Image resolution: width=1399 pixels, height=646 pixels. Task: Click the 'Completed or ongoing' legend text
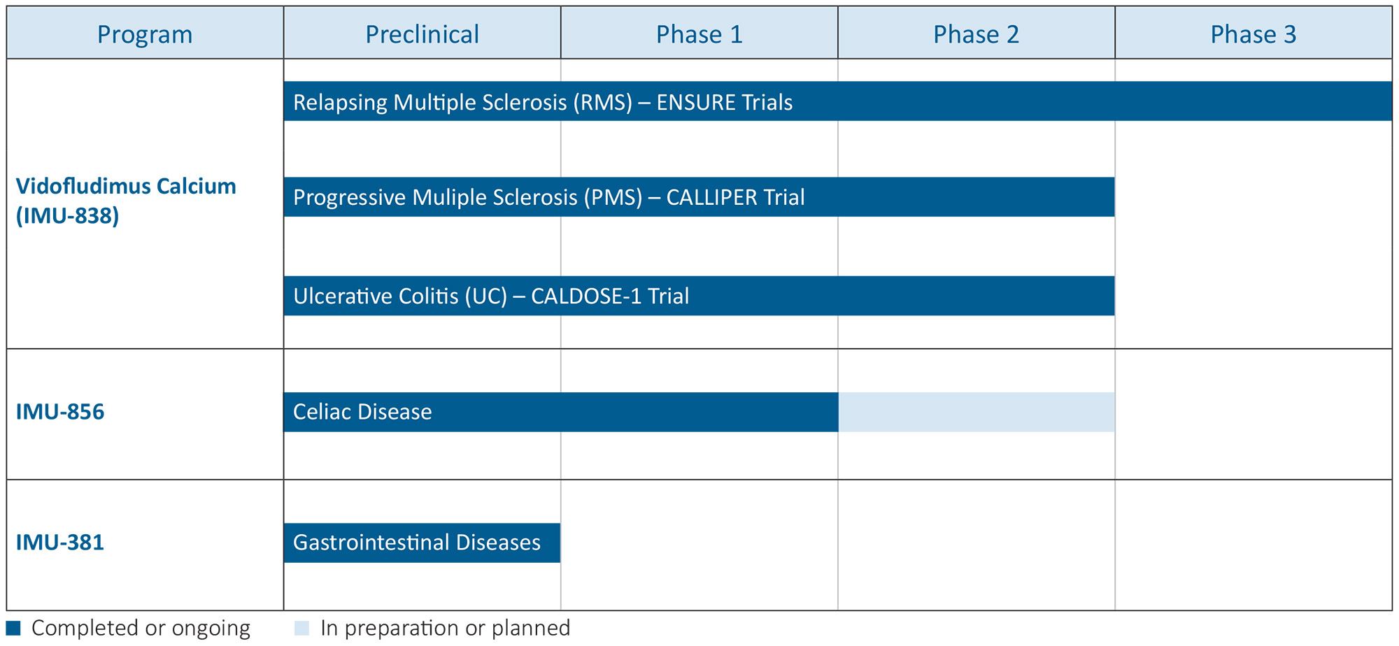click(x=141, y=628)
